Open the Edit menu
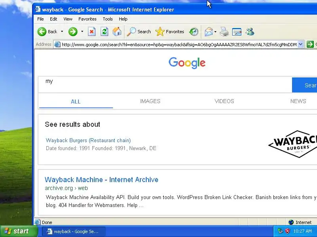 pyautogui.click(x=53, y=19)
